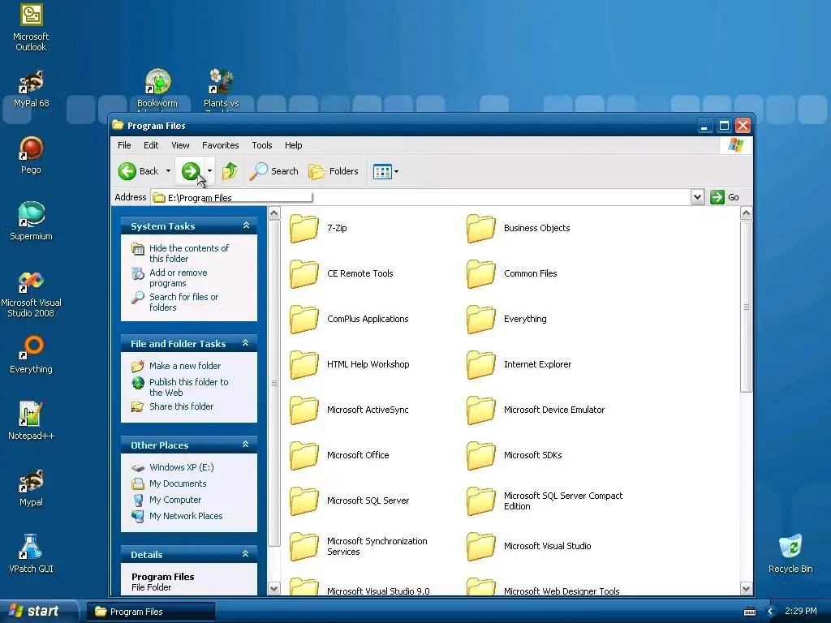831x623 pixels.
Task: Open the Edit menu
Action: click(x=151, y=145)
